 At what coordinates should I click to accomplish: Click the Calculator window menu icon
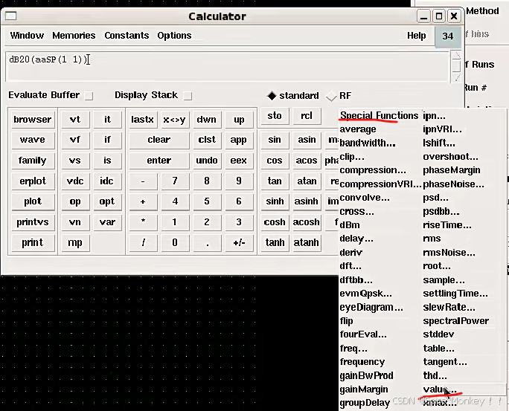click(x=11, y=16)
